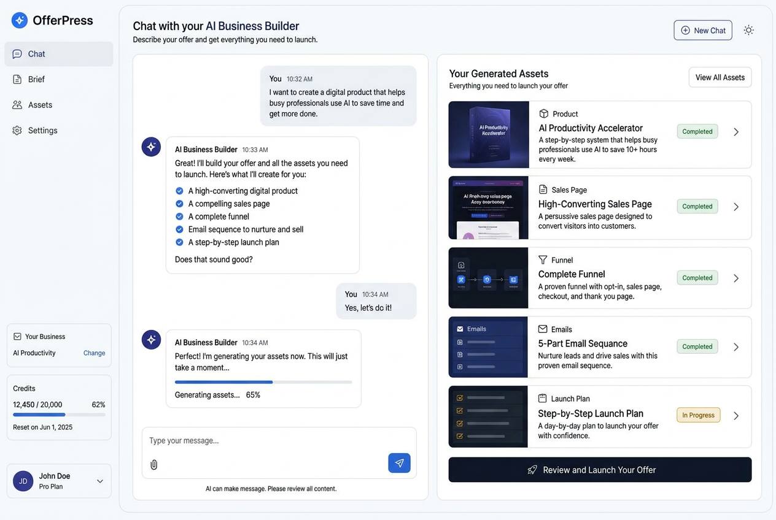The width and height of the screenshot is (776, 520).
Task: Open High-Converting Sales Page chevron
Action: 736,207
